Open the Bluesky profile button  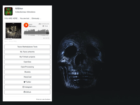click(x=27, y=72)
